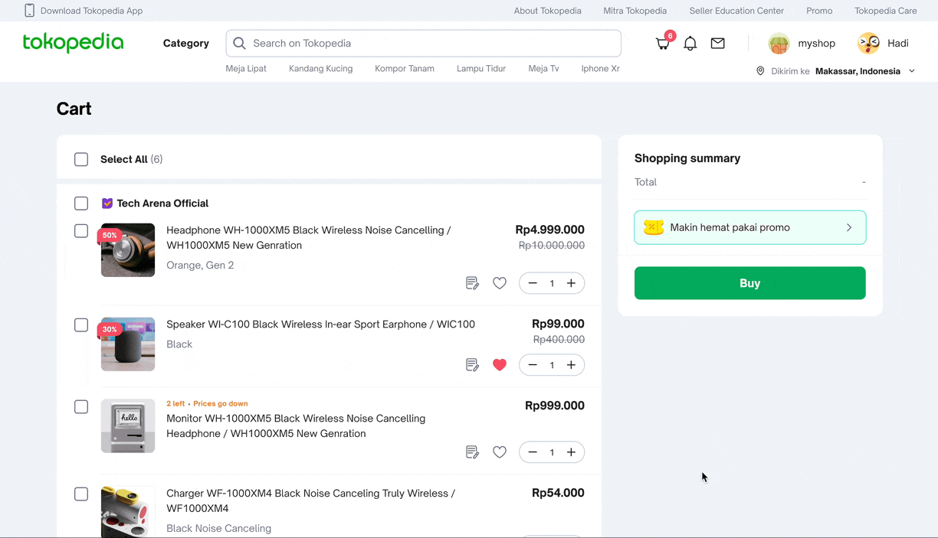Check the Select All checkbox
Image resolution: width=938 pixels, height=538 pixels.
(x=81, y=159)
